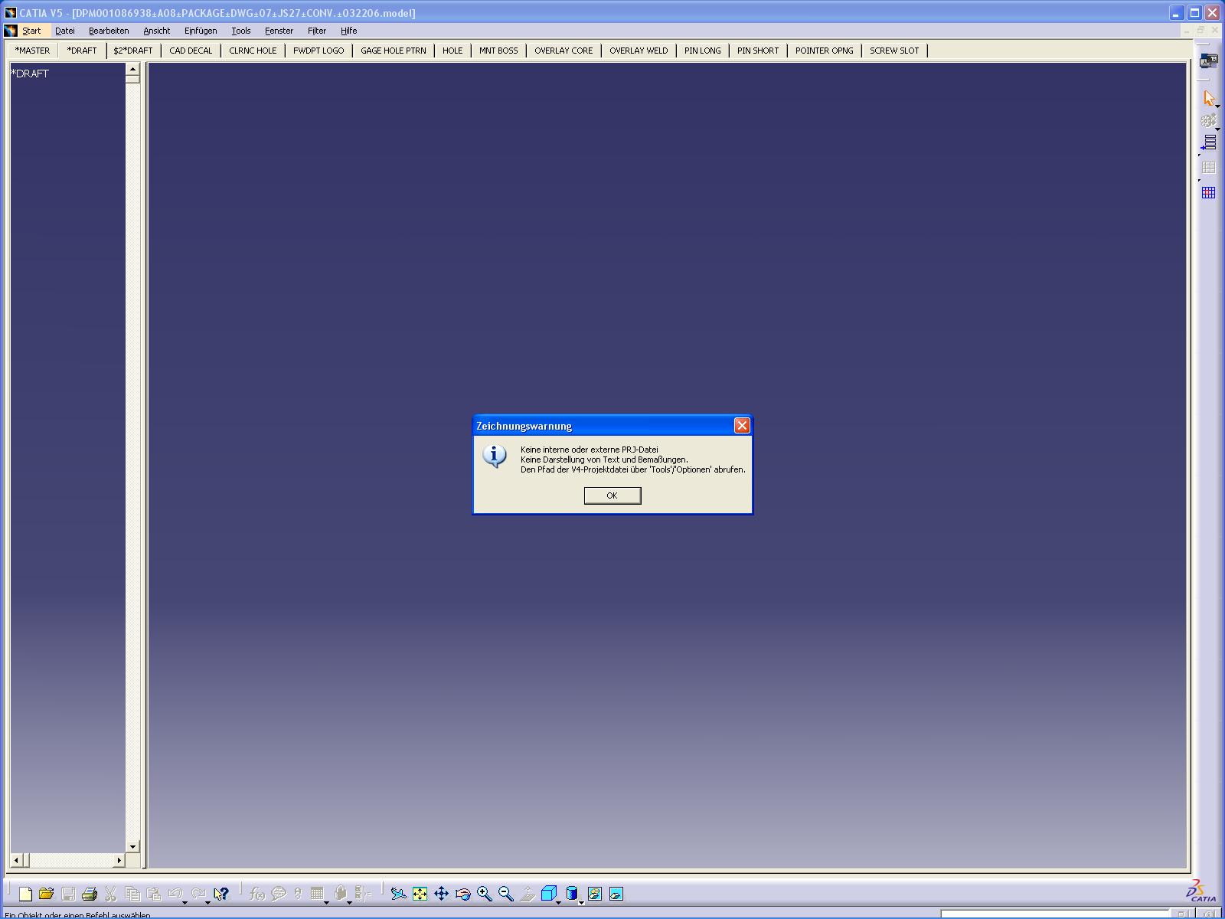The height and width of the screenshot is (919, 1225).
Task: Switch to the CLRNC HOLE tab
Action: (x=253, y=51)
